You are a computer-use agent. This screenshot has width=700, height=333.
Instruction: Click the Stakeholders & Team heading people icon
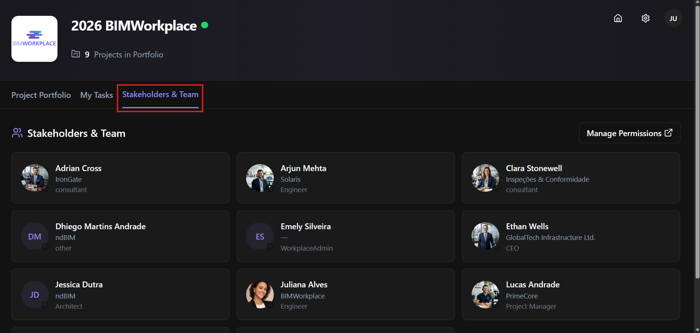(x=17, y=133)
